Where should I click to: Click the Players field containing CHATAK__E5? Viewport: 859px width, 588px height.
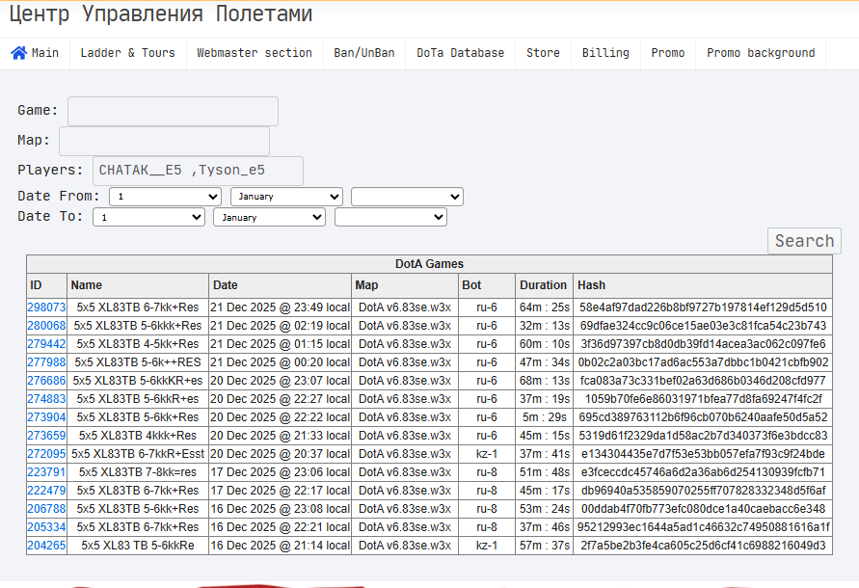(x=198, y=171)
